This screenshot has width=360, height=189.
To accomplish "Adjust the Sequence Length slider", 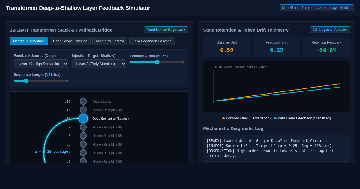I will 41,81.
